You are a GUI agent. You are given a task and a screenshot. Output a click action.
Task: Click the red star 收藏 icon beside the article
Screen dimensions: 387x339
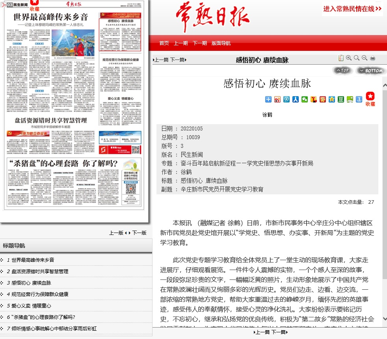click(370, 99)
